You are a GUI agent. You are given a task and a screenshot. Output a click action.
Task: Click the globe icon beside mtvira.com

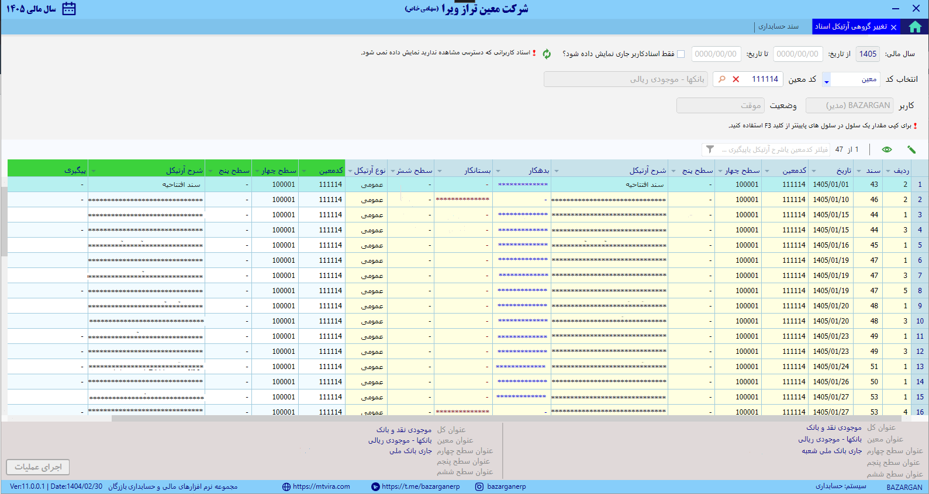pyautogui.click(x=286, y=486)
